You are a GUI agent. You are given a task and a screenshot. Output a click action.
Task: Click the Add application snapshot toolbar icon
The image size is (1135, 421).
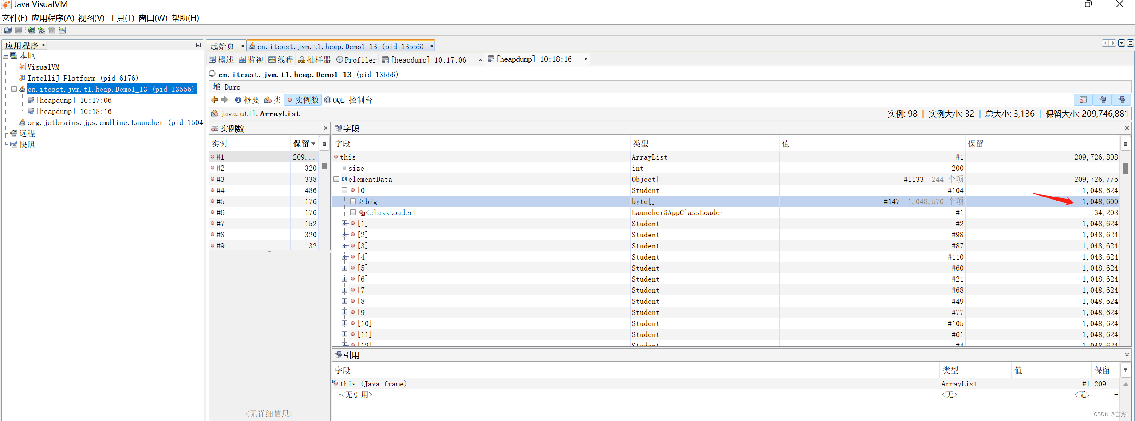point(62,30)
